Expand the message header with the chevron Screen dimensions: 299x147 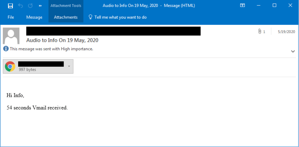coord(293,51)
